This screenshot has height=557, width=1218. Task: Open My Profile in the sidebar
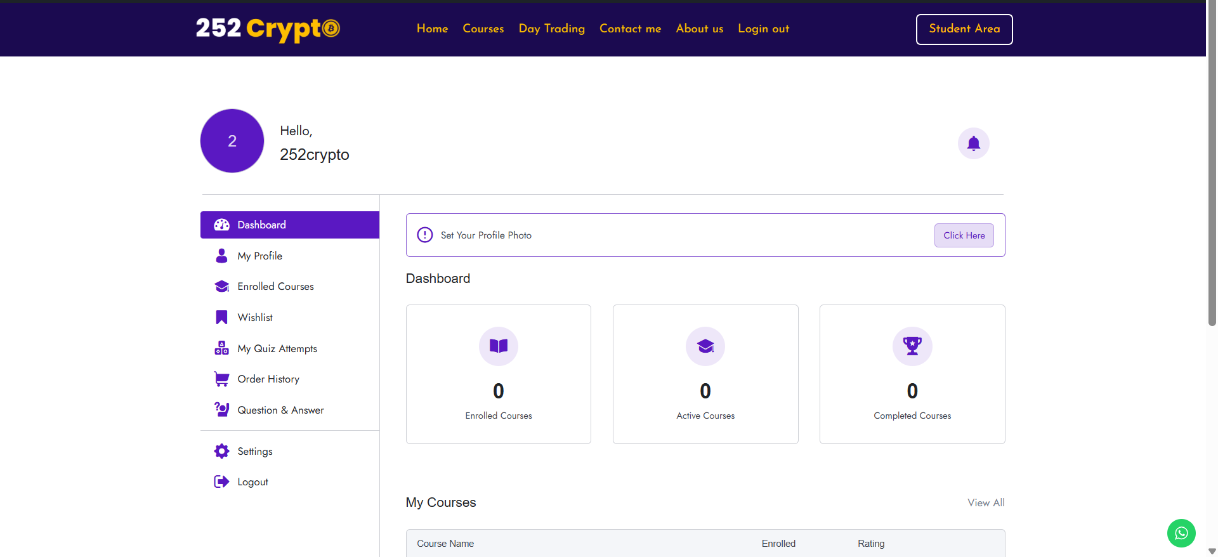(259, 256)
